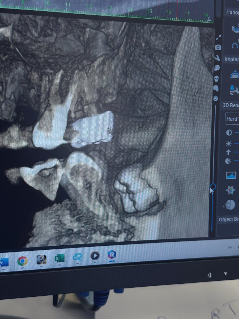Open the round play-button taskbar app

tap(95, 256)
